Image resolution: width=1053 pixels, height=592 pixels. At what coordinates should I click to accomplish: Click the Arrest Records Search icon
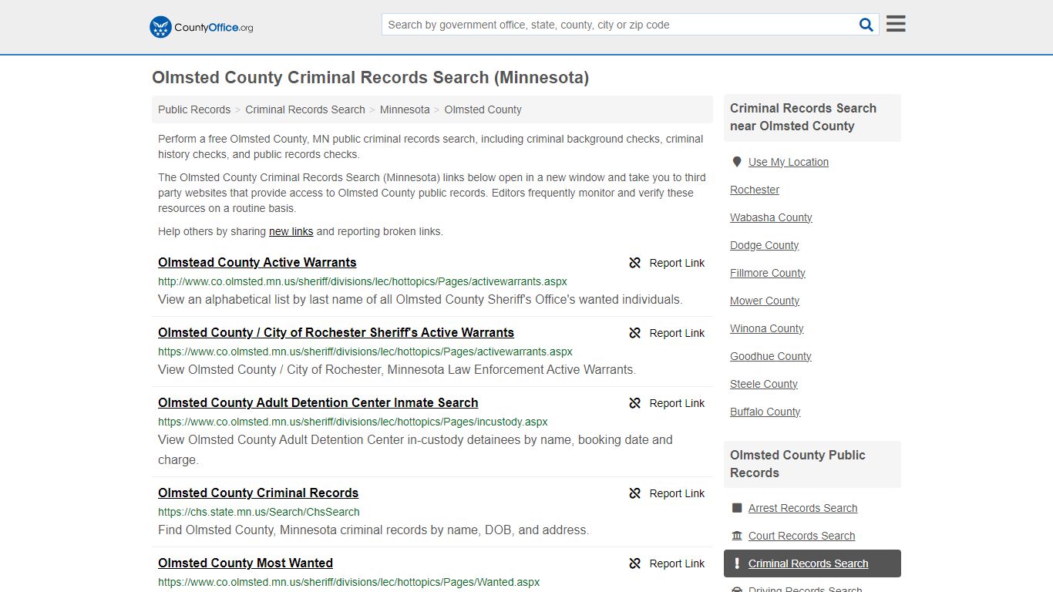[737, 508]
